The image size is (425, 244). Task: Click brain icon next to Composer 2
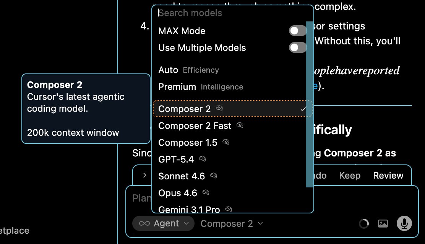click(219, 109)
